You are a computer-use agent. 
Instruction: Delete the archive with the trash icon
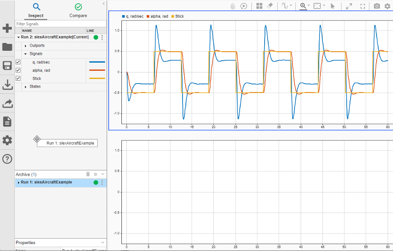pyautogui.click(x=88, y=174)
